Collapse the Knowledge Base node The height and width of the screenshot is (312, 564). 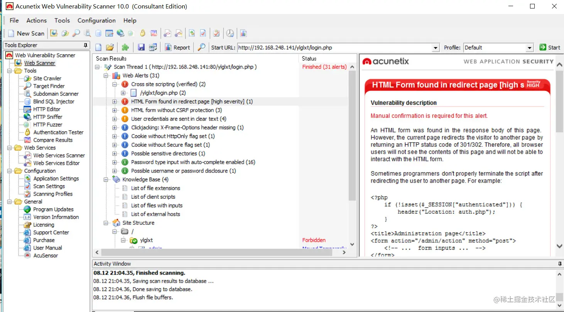pyautogui.click(x=106, y=179)
